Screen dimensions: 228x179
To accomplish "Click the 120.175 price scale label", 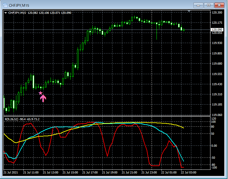I will click(217, 23).
